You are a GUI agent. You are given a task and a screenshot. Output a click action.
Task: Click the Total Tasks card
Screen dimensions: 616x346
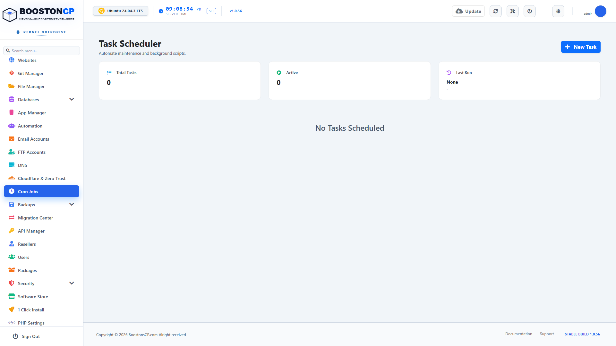180,80
